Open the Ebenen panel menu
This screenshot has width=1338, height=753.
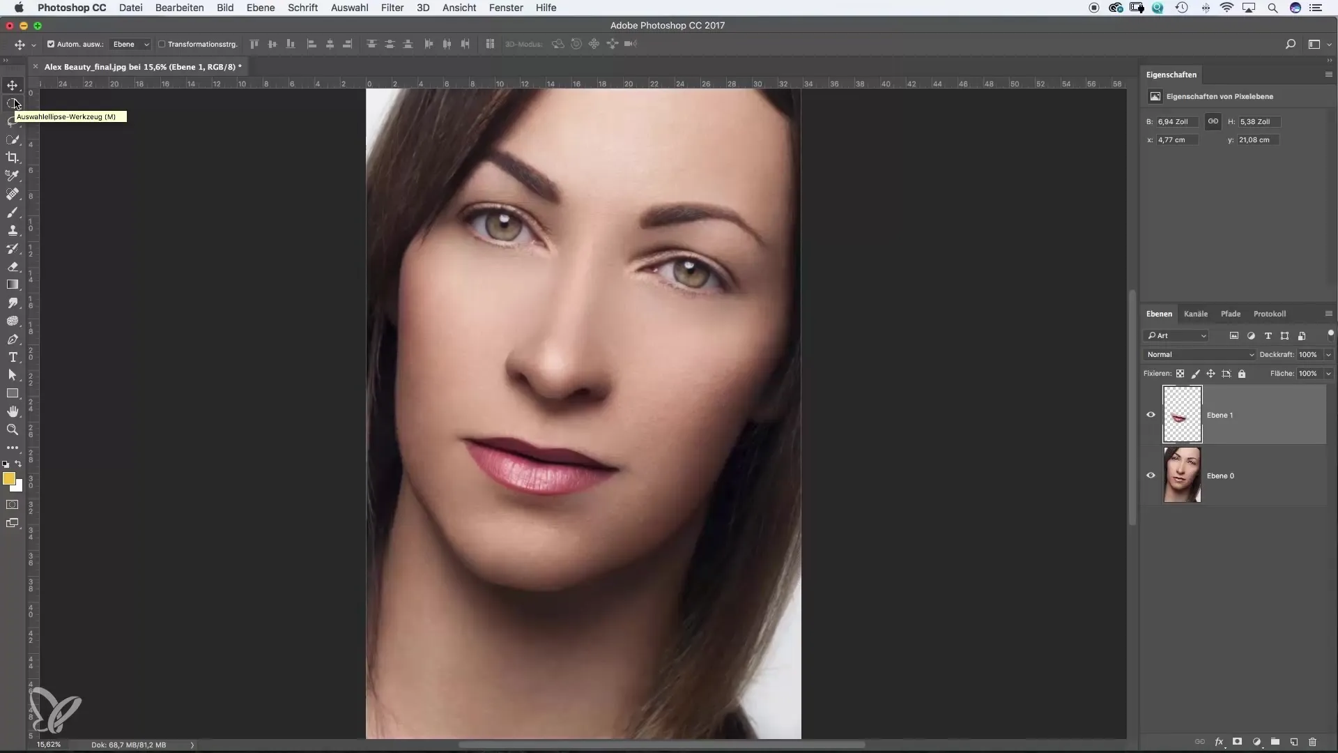[x=1328, y=314]
